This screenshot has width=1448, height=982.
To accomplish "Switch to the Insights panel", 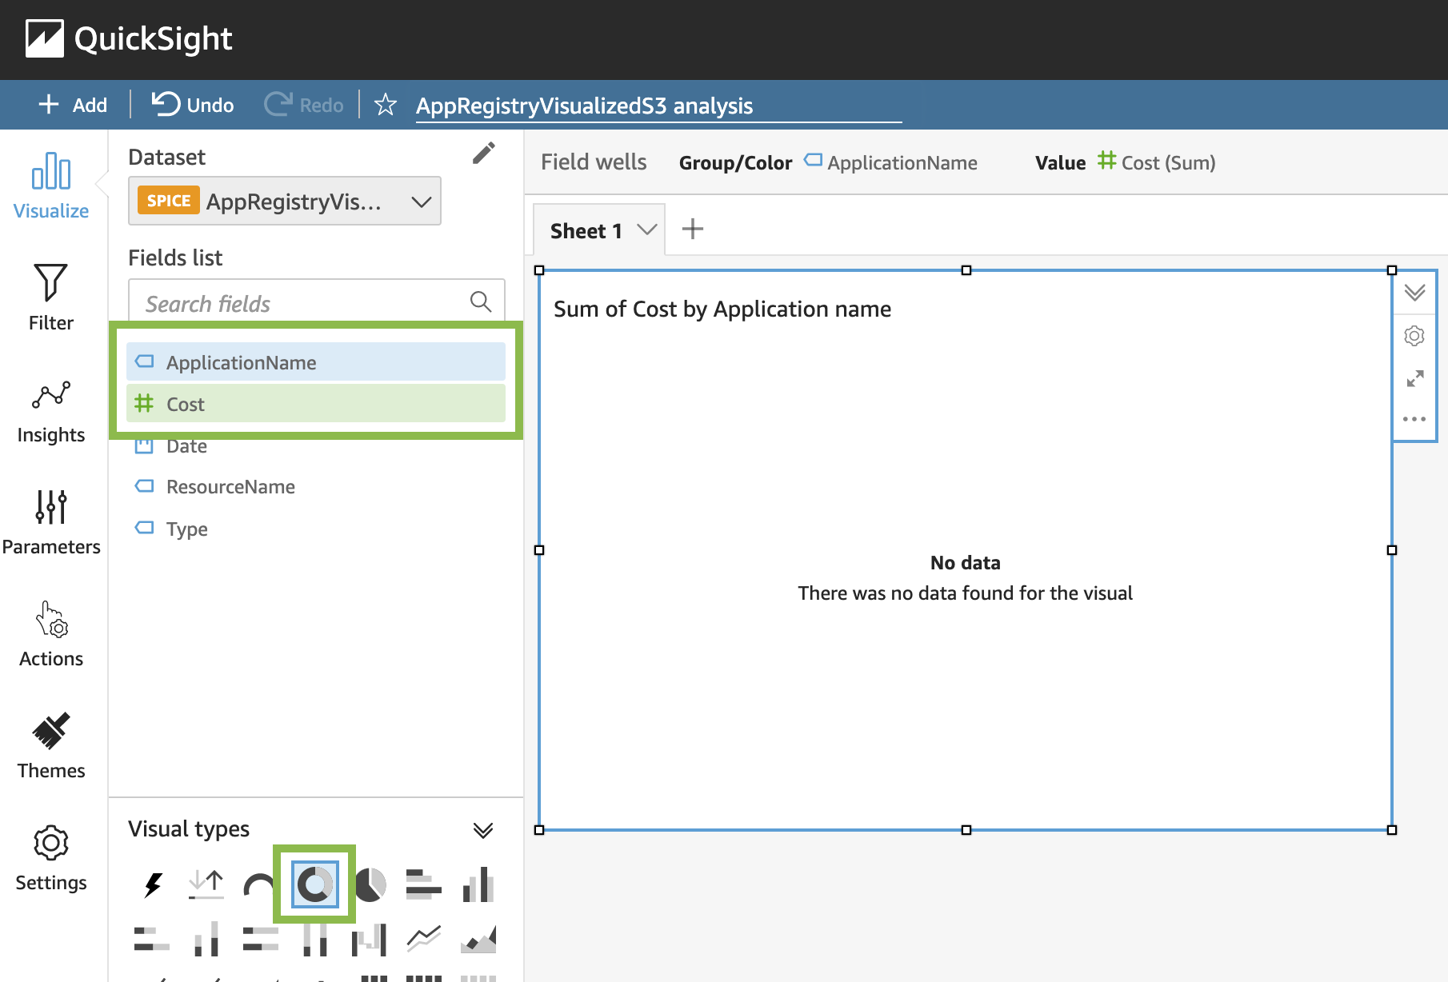I will [50, 412].
